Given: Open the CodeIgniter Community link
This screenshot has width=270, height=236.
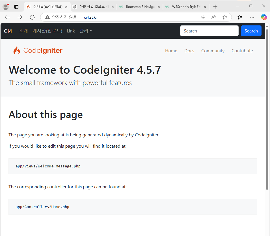Looking at the screenshot, I should 213,51.
